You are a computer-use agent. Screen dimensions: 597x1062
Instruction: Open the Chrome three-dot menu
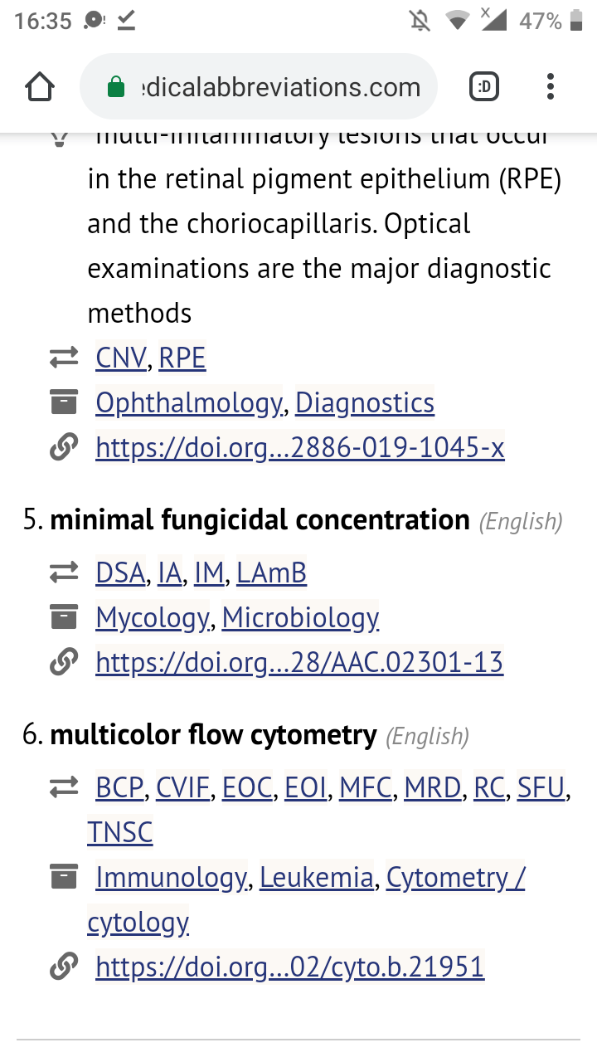tap(551, 86)
